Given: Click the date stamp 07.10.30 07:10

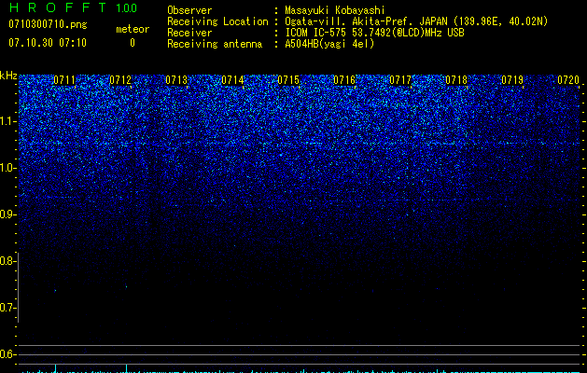Looking at the screenshot, I should 48,43.
